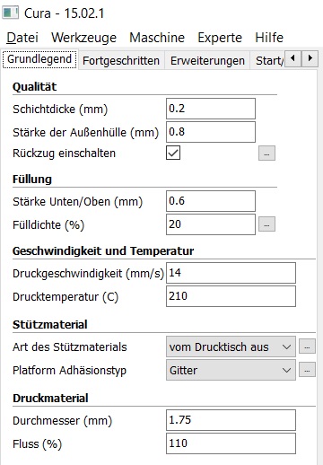The image size is (323, 465).
Task: Open the Experte menu
Action: pos(220,38)
